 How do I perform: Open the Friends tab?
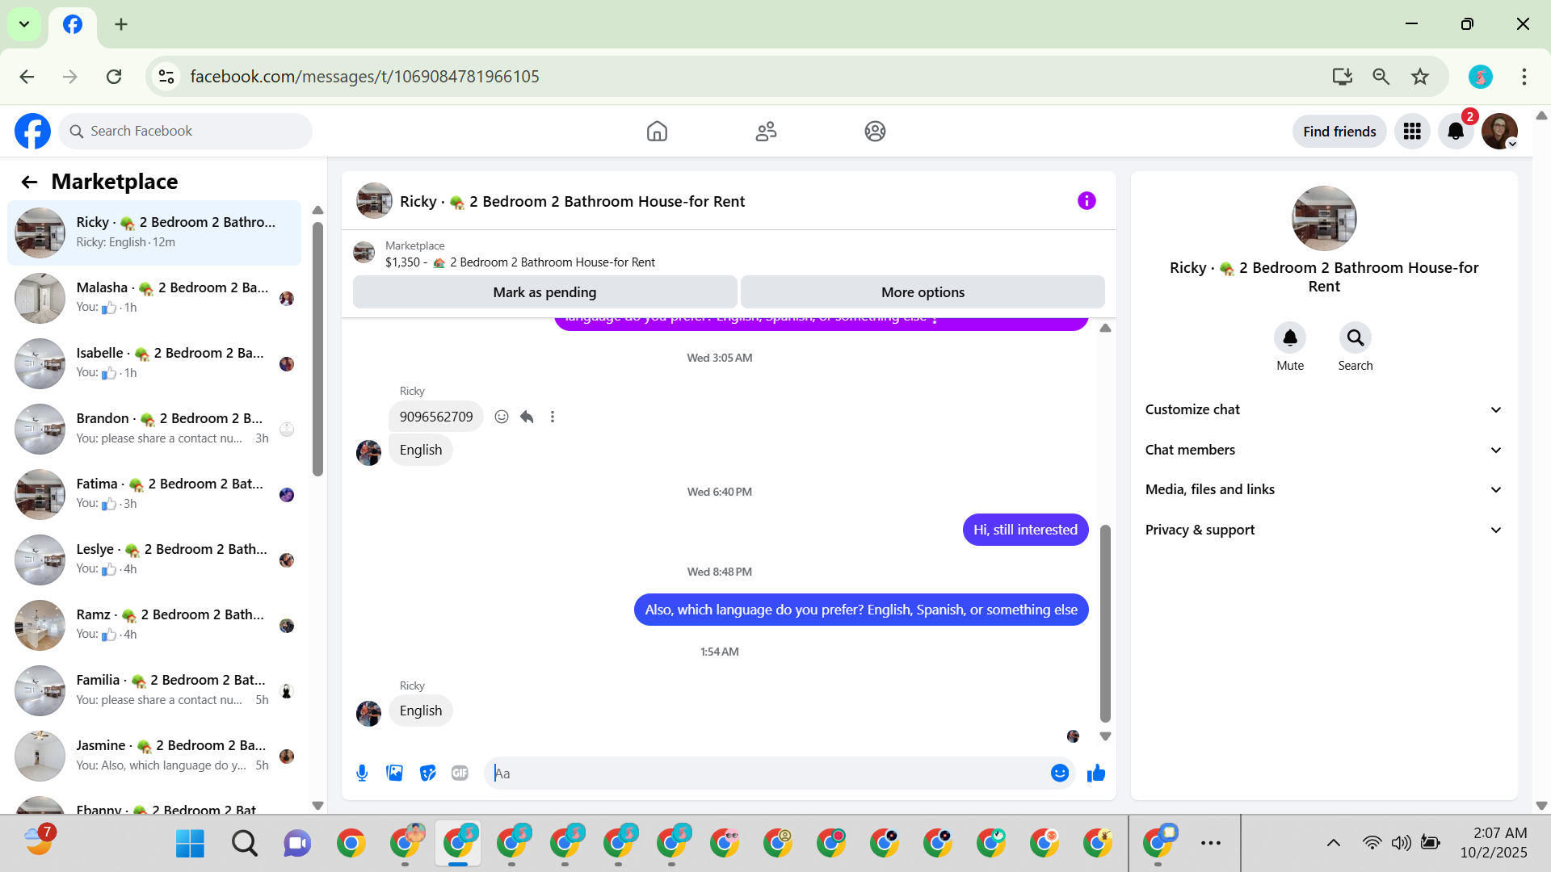766,131
